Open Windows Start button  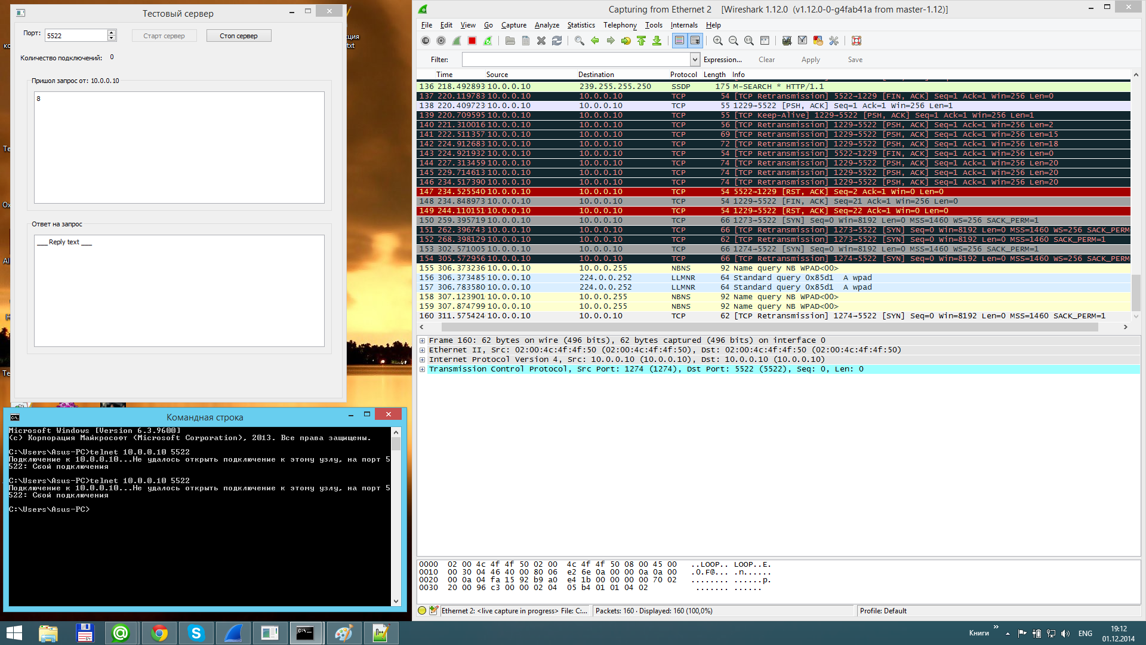(x=14, y=633)
